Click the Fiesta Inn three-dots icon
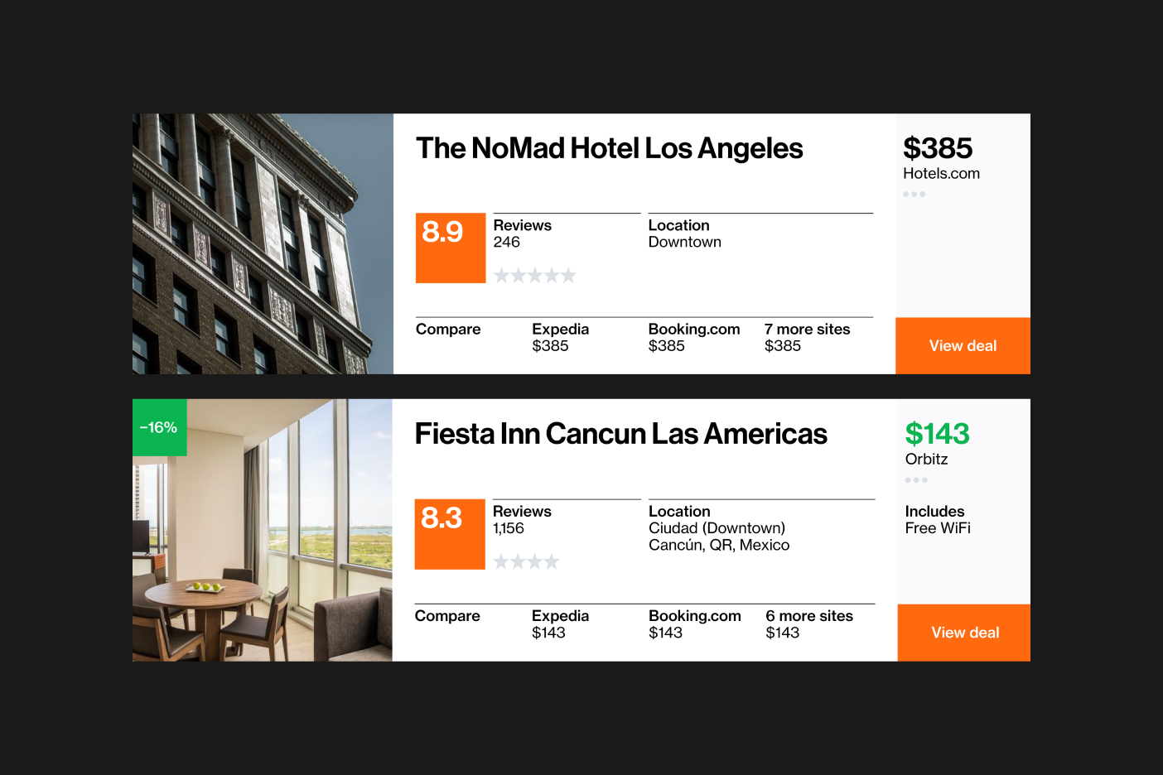Image resolution: width=1163 pixels, height=775 pixels. click(x=916, y=480)
